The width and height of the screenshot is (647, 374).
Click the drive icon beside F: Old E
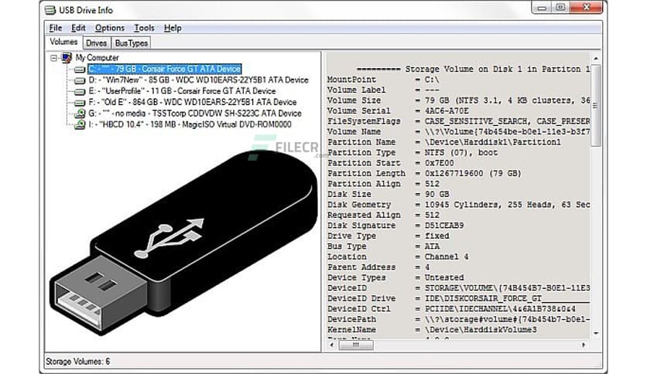pyautogui.click(x=80, y=103)
